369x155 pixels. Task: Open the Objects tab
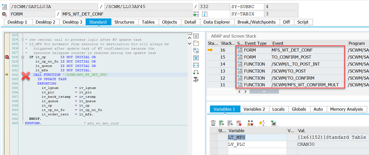170,22
